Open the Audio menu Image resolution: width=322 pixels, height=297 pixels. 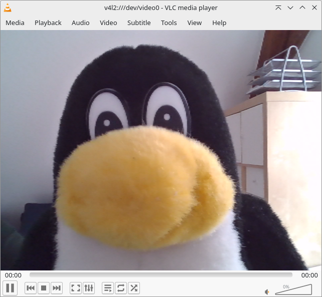click(80, 23)
